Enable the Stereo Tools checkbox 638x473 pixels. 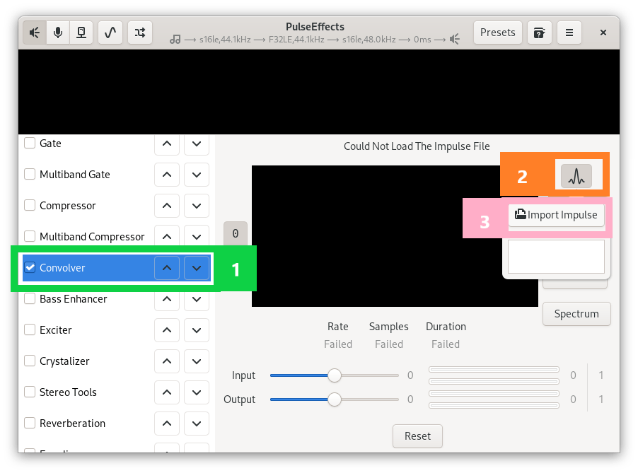point(30,392)
